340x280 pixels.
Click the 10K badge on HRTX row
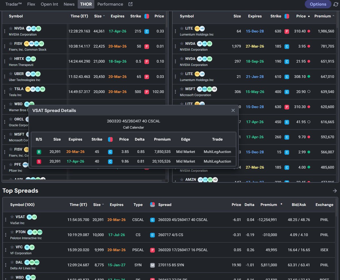click(28, 59)
